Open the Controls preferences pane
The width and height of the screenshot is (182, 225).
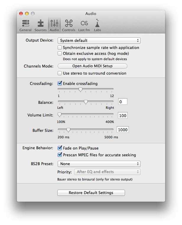click(69, 26)
